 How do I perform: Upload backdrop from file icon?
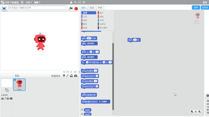(8, 98)
